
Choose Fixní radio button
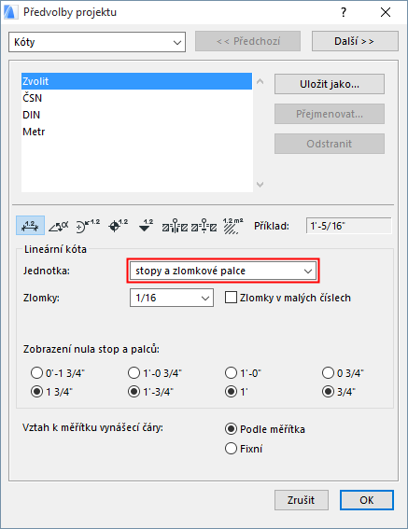[x=231, y=449]
